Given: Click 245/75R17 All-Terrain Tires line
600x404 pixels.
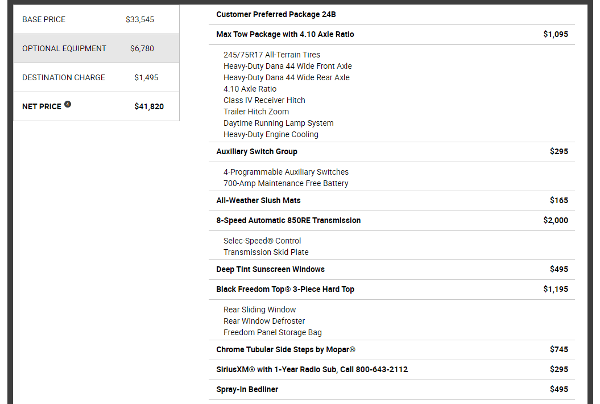Looking at the screenshot, I should (272, 55).
